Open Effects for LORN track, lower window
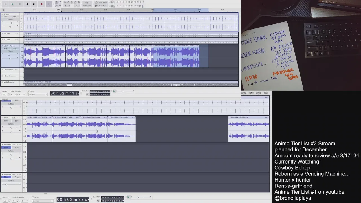This screenshot has width=361, height=203. [x=11, y=124]
